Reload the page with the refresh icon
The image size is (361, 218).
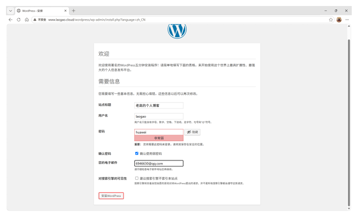[19, 20]
